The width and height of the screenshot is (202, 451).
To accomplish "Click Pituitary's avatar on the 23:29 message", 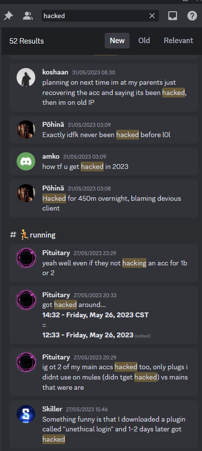I will [26, 258].
